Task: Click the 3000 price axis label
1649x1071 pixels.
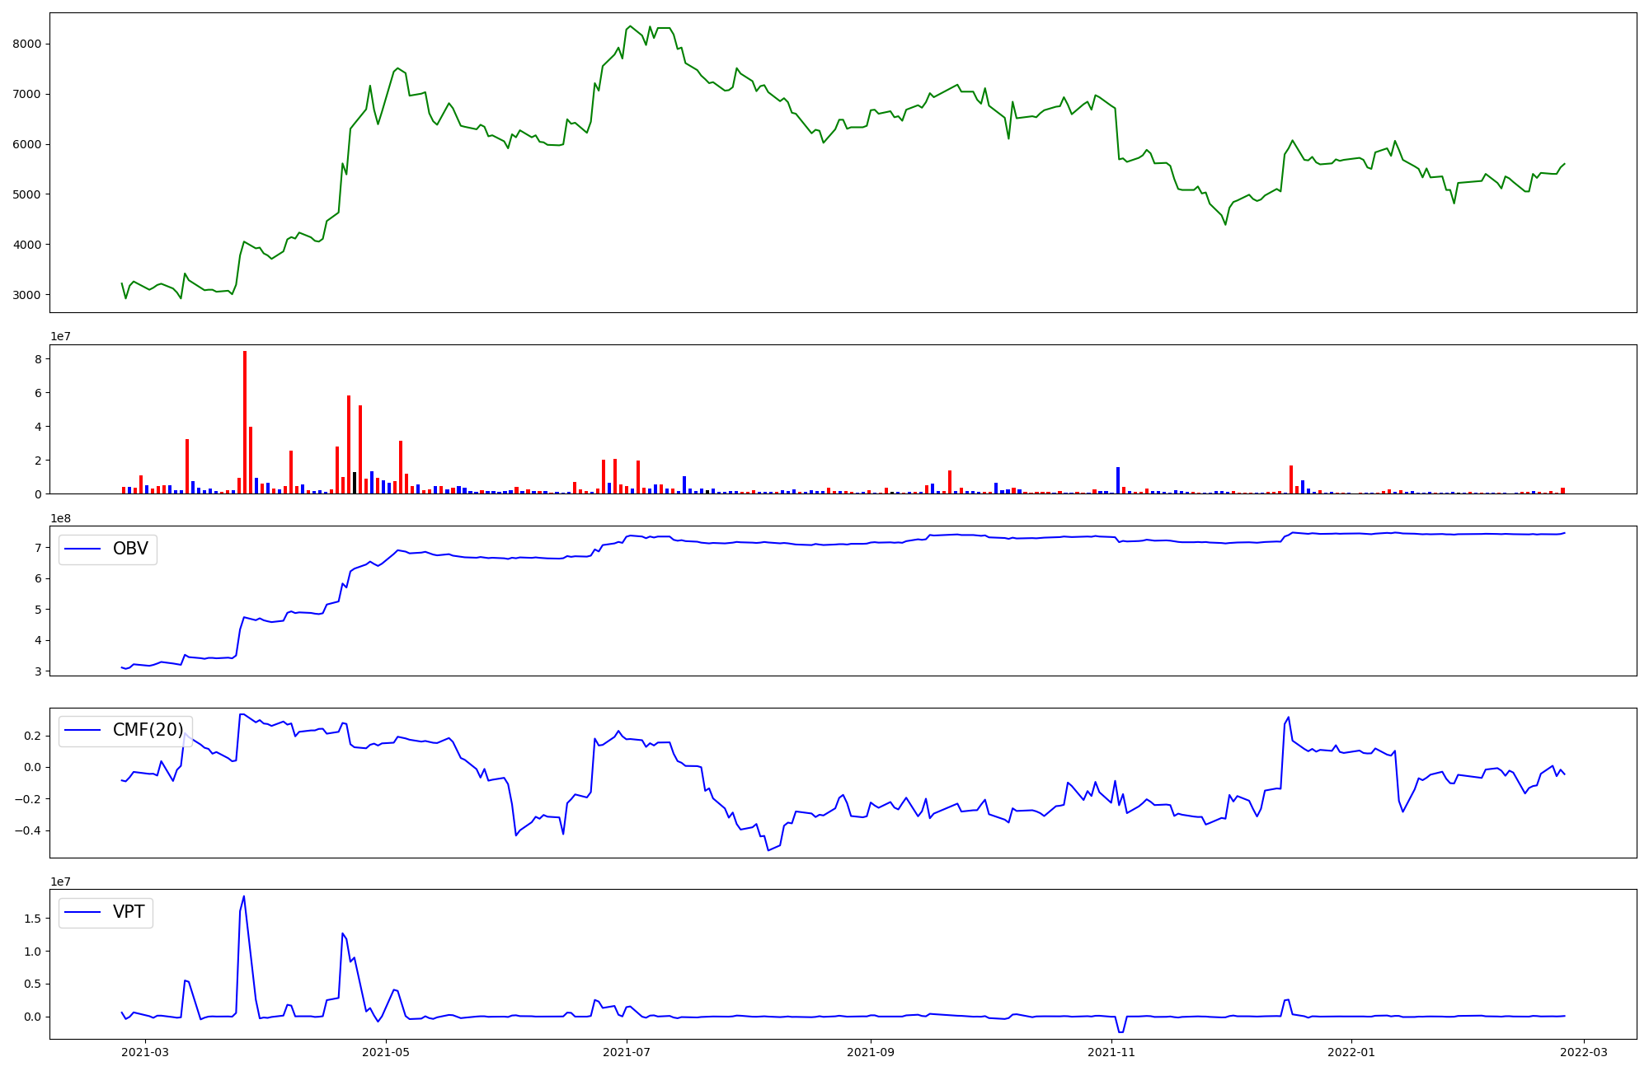Action: (27, 295)
